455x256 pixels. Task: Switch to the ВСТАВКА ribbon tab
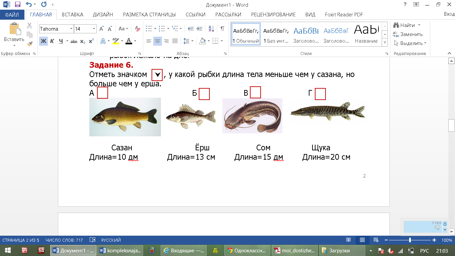(72, 15)
